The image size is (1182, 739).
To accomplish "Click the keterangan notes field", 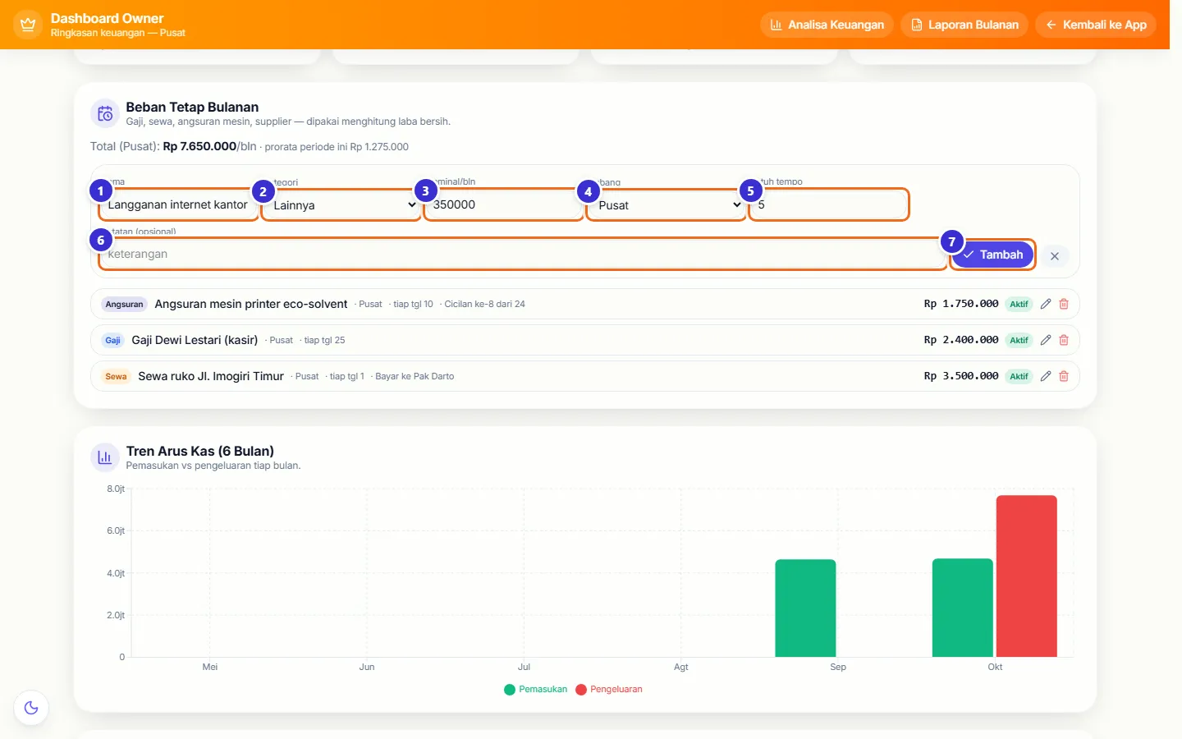I will pos(523,255).
